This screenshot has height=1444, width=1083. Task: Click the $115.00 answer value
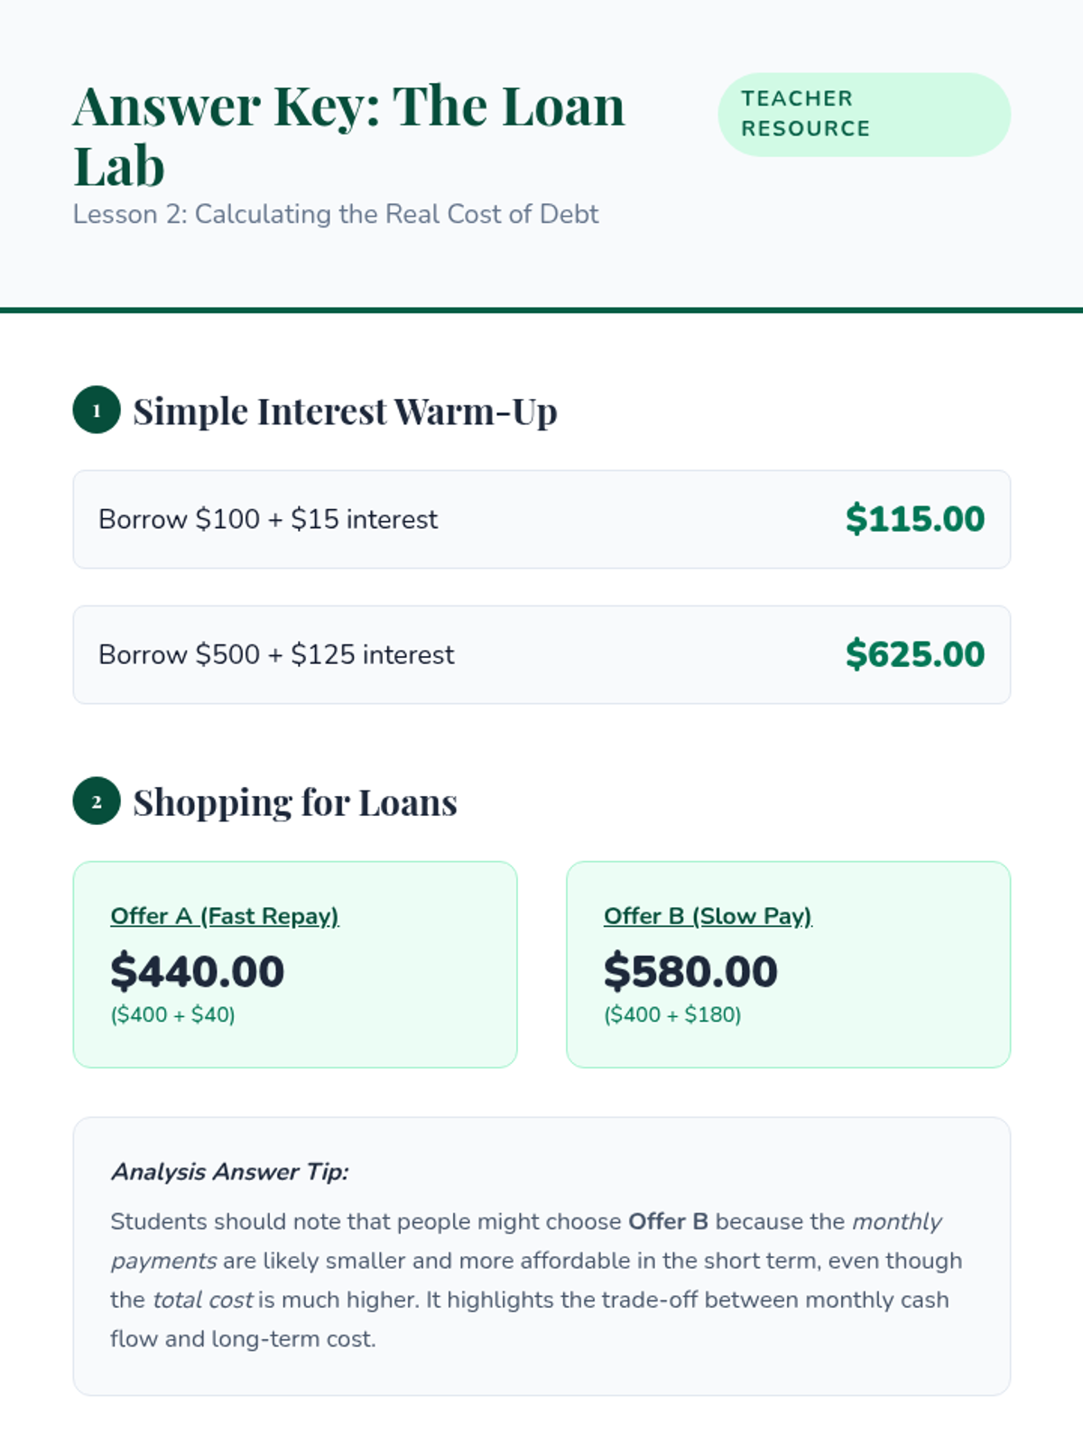point(914,519)
